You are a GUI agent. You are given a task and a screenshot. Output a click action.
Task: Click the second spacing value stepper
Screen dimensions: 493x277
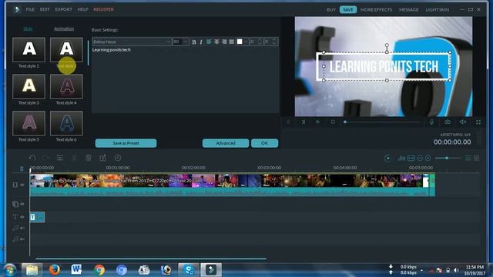point(274,42)
